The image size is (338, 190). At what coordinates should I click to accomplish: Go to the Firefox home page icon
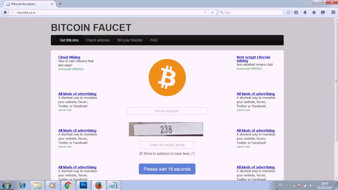[314, 12]
